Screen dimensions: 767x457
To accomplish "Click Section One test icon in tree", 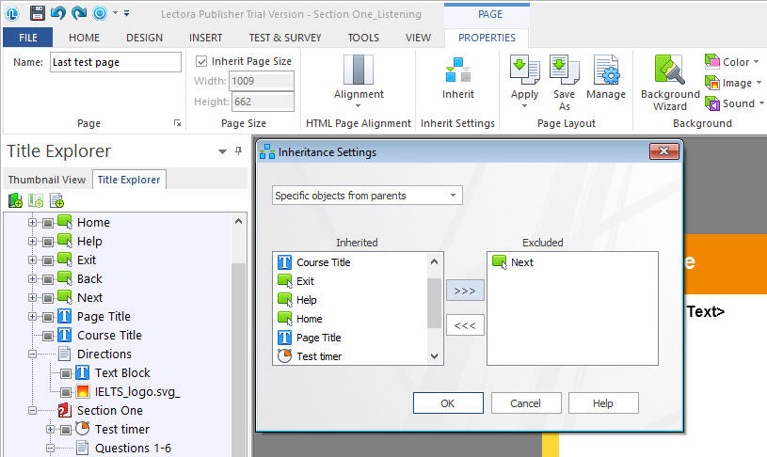I will [65, 410].
